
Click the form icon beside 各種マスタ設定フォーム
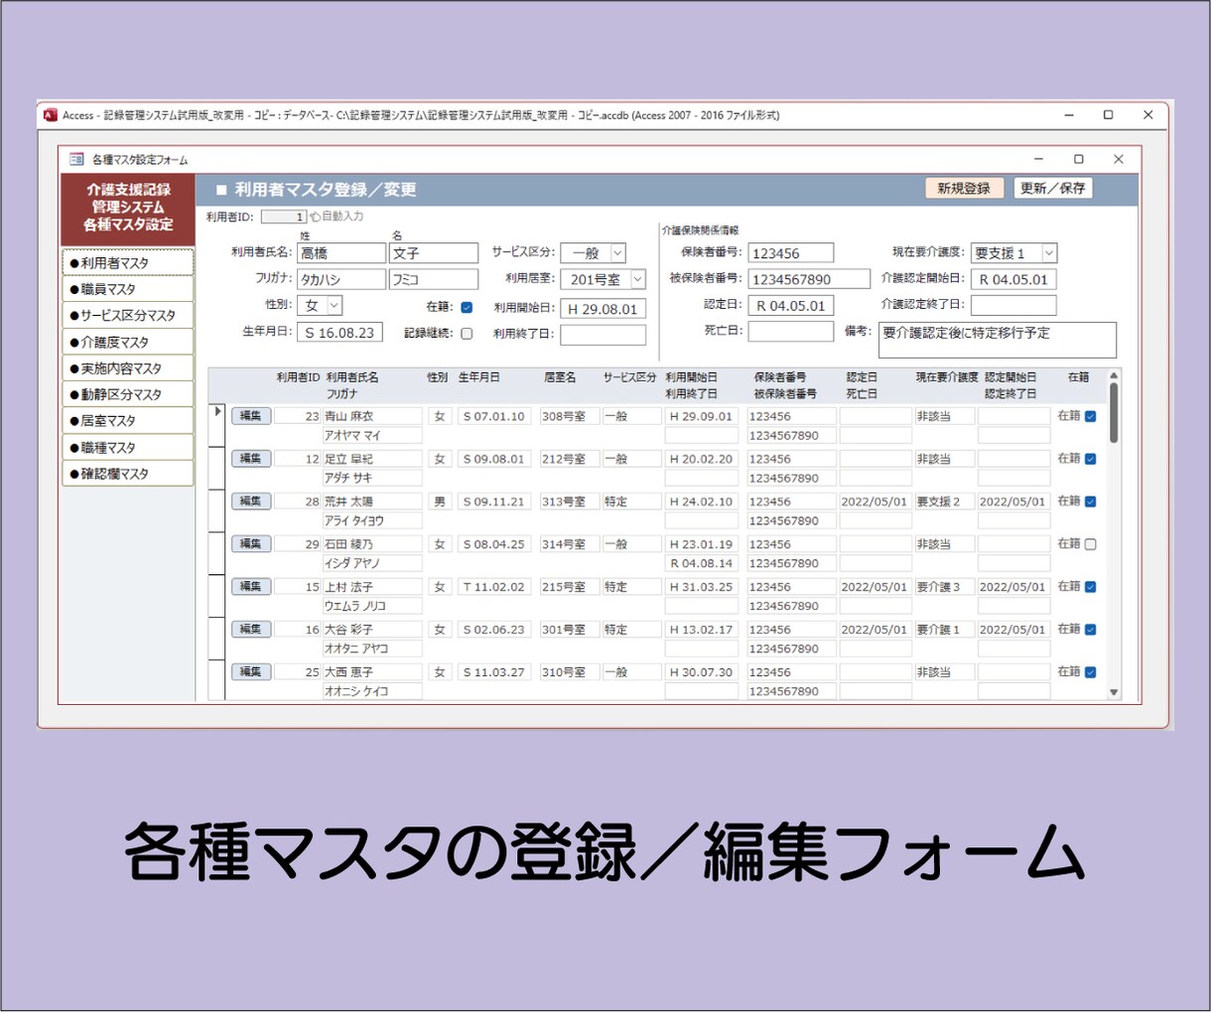click(x=76, y=159)
